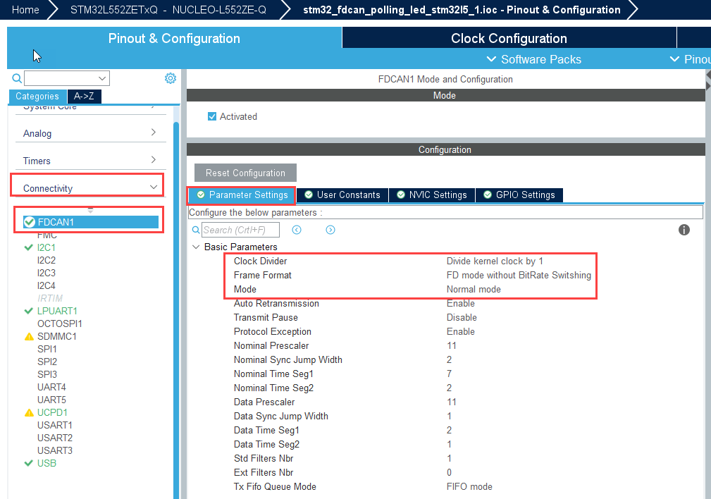Select the Categories view tab
This screenshot has height=499, width=711.
[37, 96]
